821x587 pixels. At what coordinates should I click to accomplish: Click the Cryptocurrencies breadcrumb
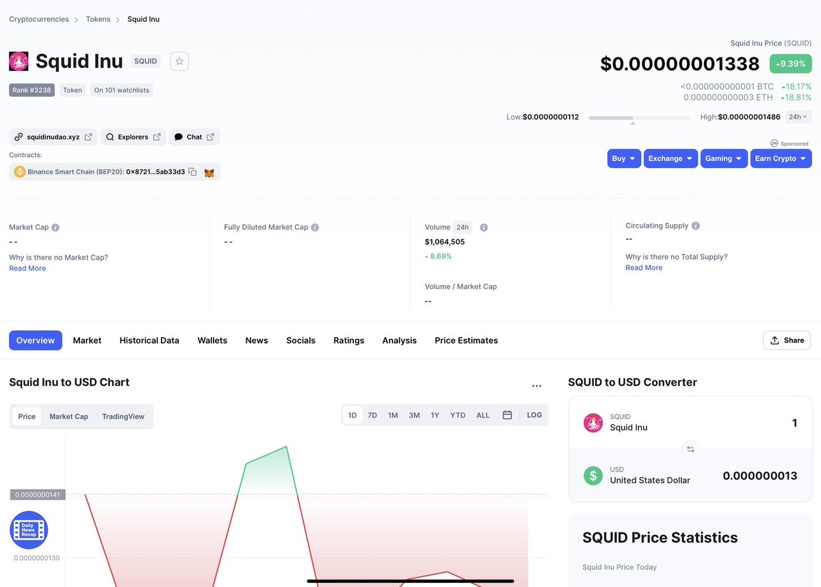tap(39, 19)
